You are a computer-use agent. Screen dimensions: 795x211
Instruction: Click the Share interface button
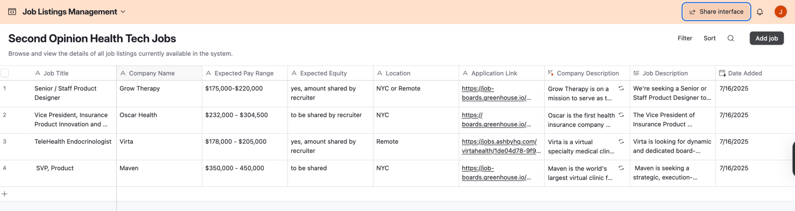716,12
